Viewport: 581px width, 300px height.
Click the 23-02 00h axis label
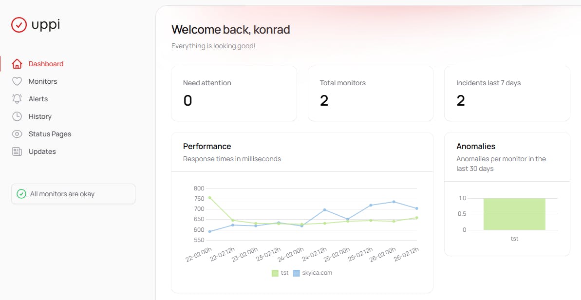245,254
